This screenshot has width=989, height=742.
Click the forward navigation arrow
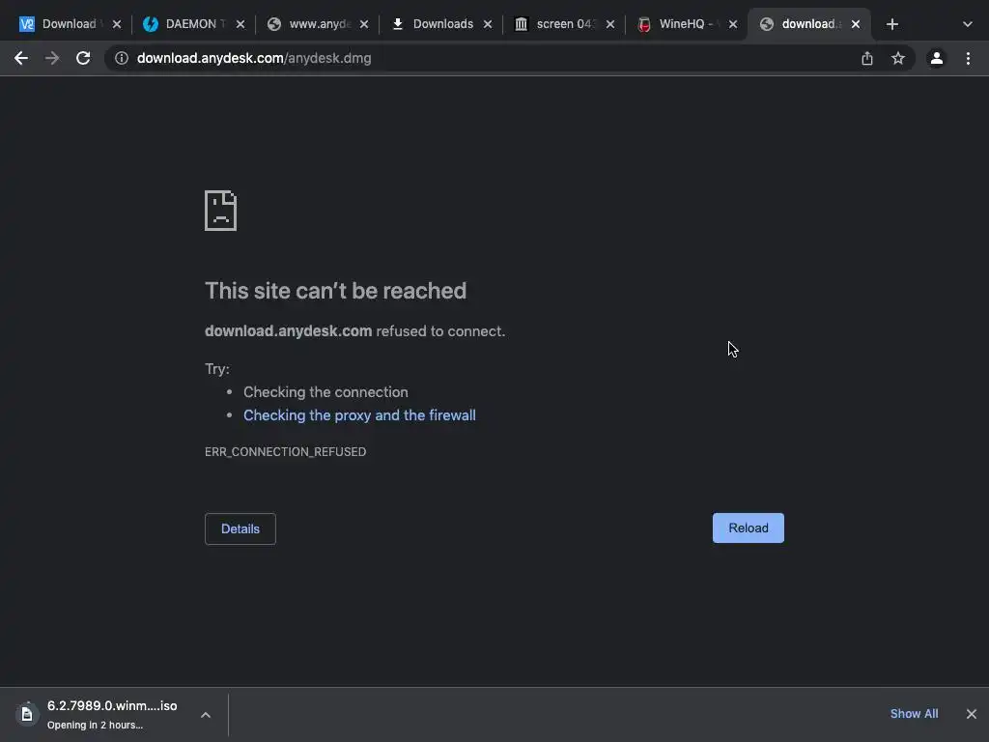coord(52,58)
